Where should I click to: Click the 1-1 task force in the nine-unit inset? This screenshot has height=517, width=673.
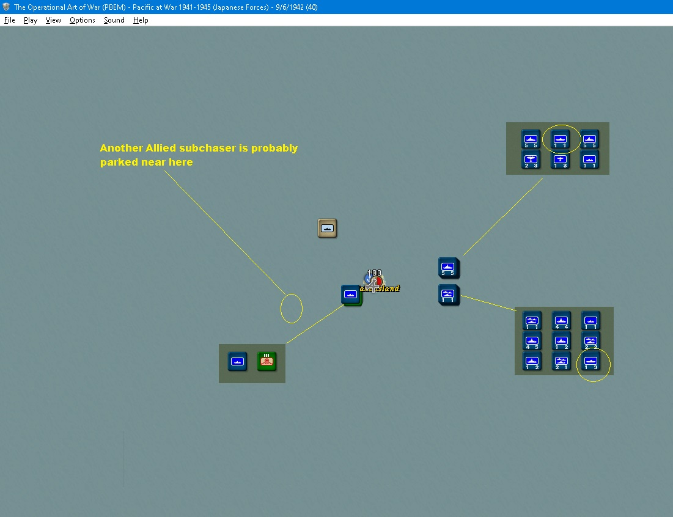tap(532, 321)
